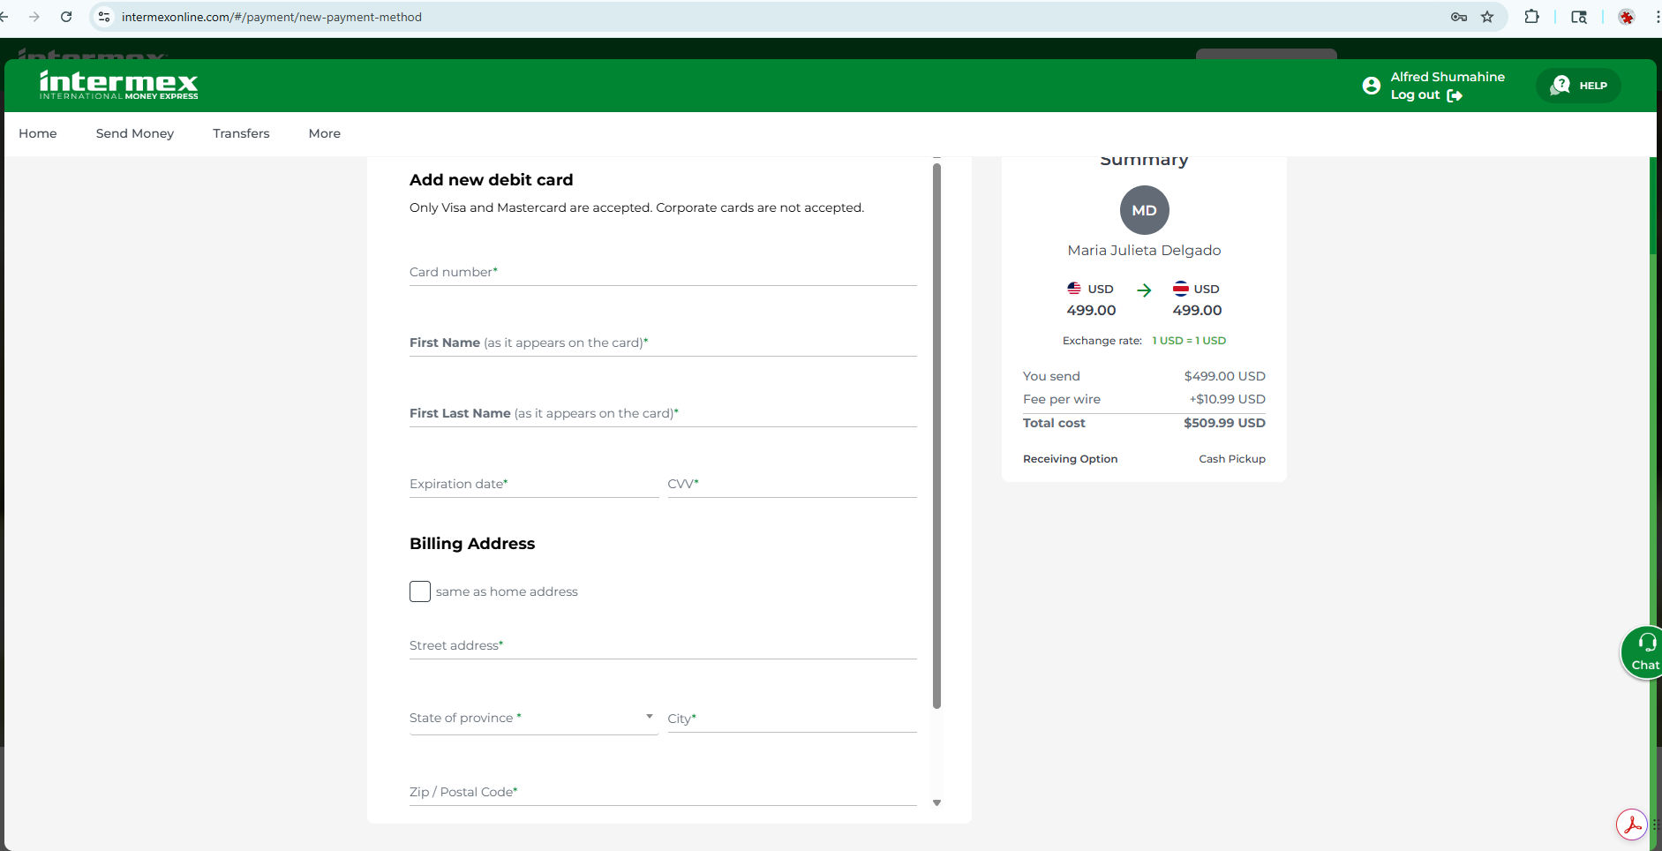This screenshot has width=1662, height=851.
Task: Open the Send Money menu
Action: click(x=135, y=133)
